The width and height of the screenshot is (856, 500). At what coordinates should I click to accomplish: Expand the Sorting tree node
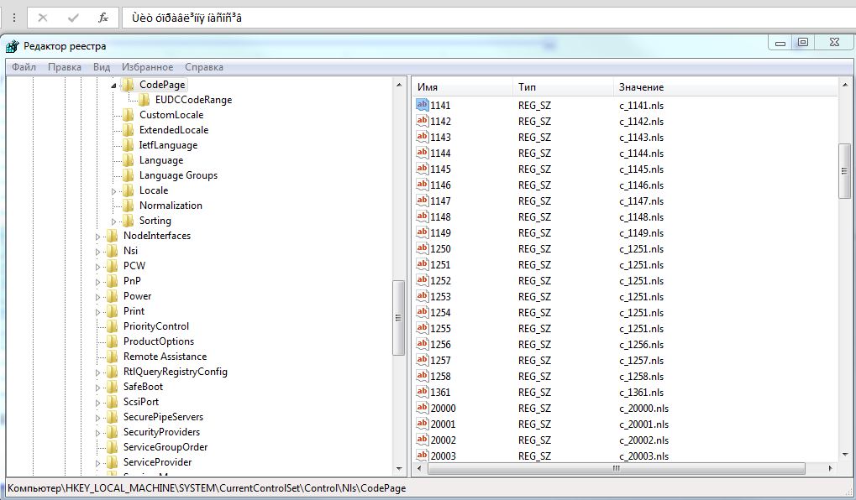coord(114,221)
